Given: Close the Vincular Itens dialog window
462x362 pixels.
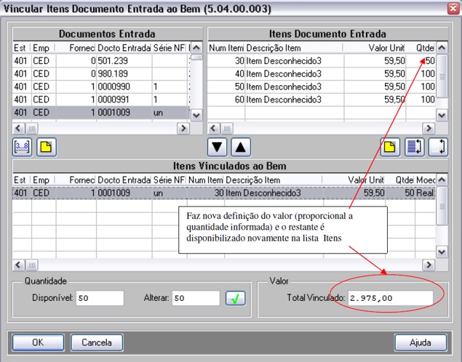Looking at the screenshot, I should click(x=453, y=8).
